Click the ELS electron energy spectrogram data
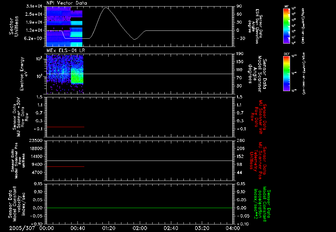The height and width of the screenshot is (232, 336). click(65, 74)
